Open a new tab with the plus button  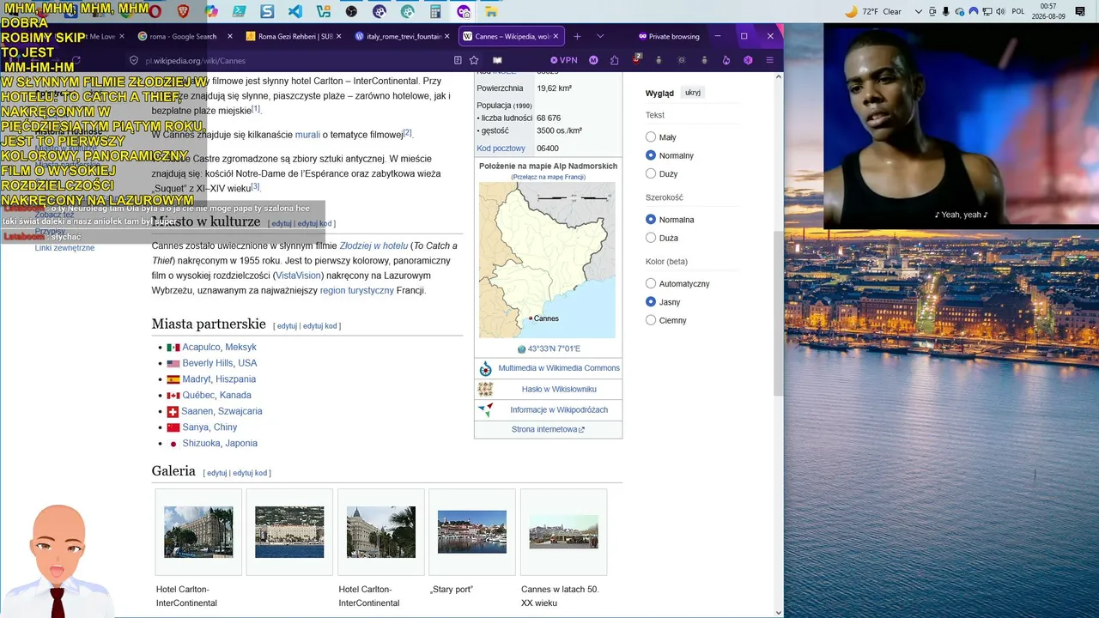click(577, 36)
